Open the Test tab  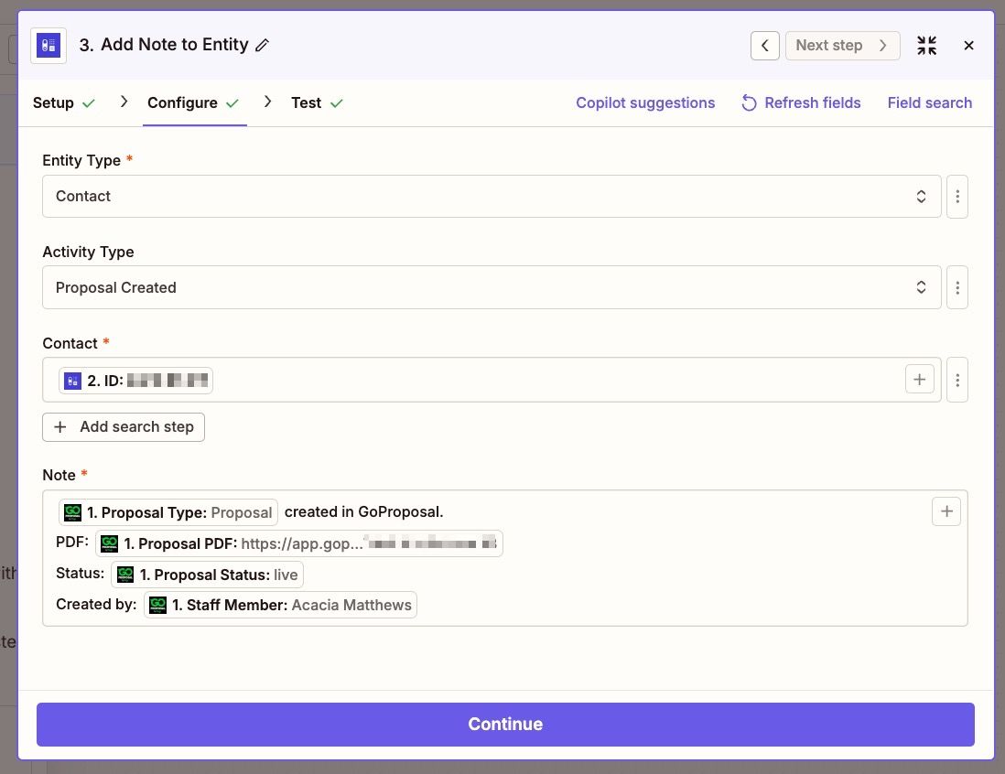(x=318, y=103)
